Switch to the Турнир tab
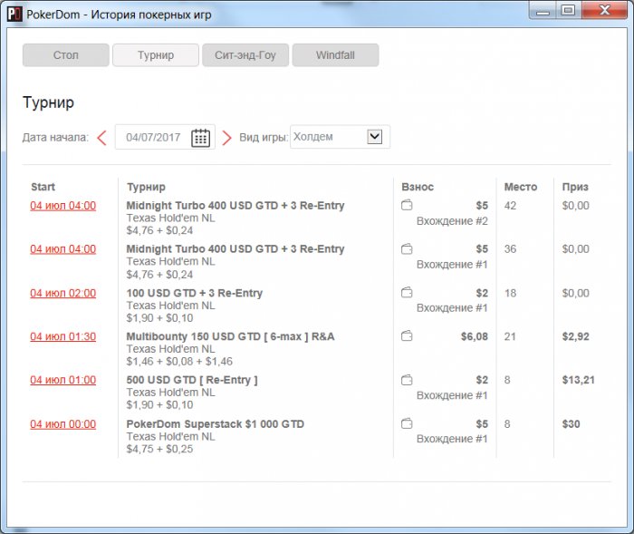This screenshot has width=634, height=534. pyautogui.click(x=156, y=55)
